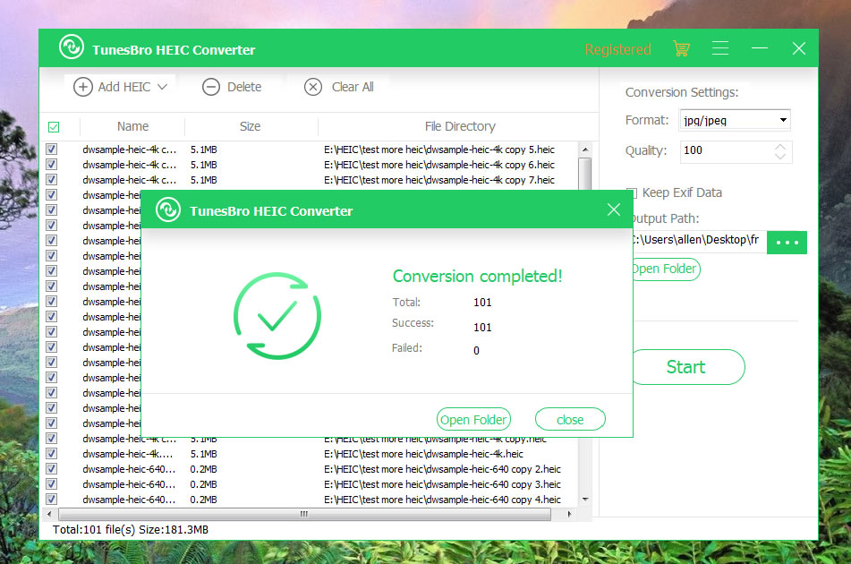This screenshot has width=851, height=564.
Task: Click the Quality value field showing 100
Action: tap(727, 151)
